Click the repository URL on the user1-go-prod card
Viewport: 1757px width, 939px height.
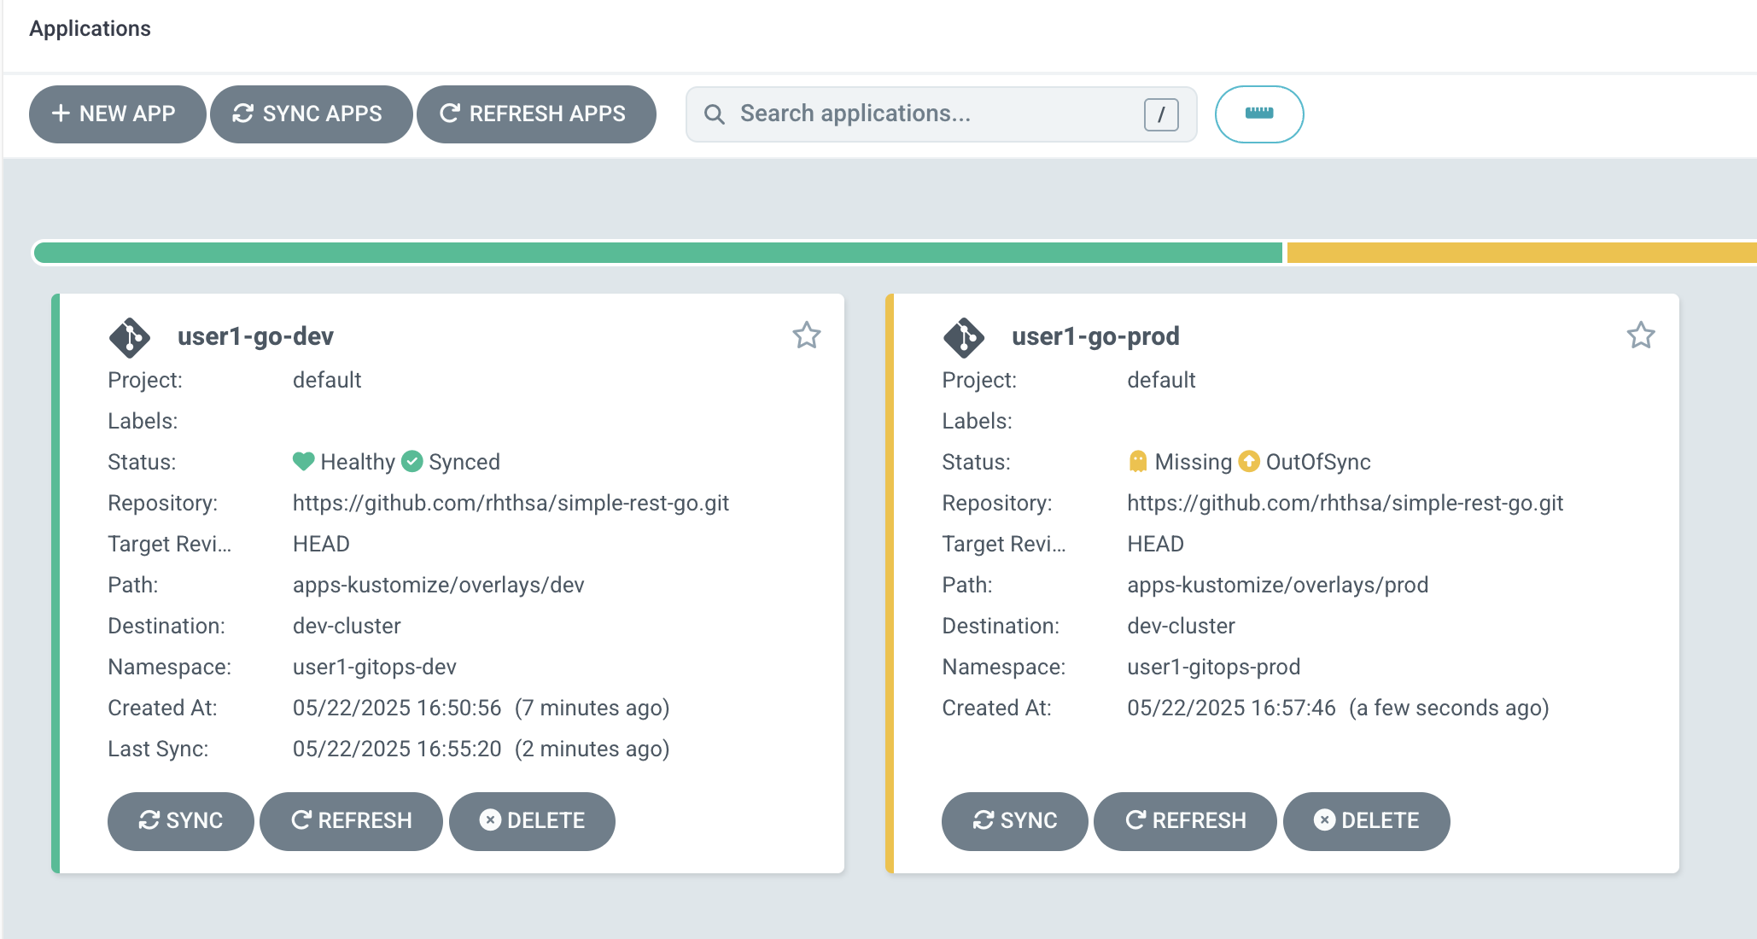[x=1345, y=503]
